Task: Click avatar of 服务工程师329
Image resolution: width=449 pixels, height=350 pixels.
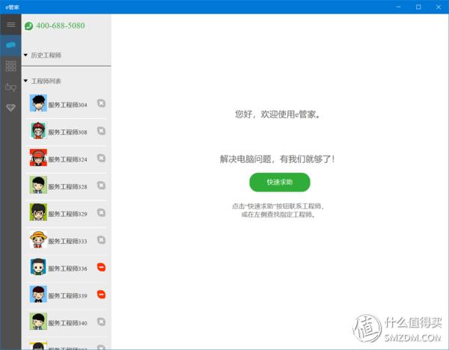Action: coord(38,212)
